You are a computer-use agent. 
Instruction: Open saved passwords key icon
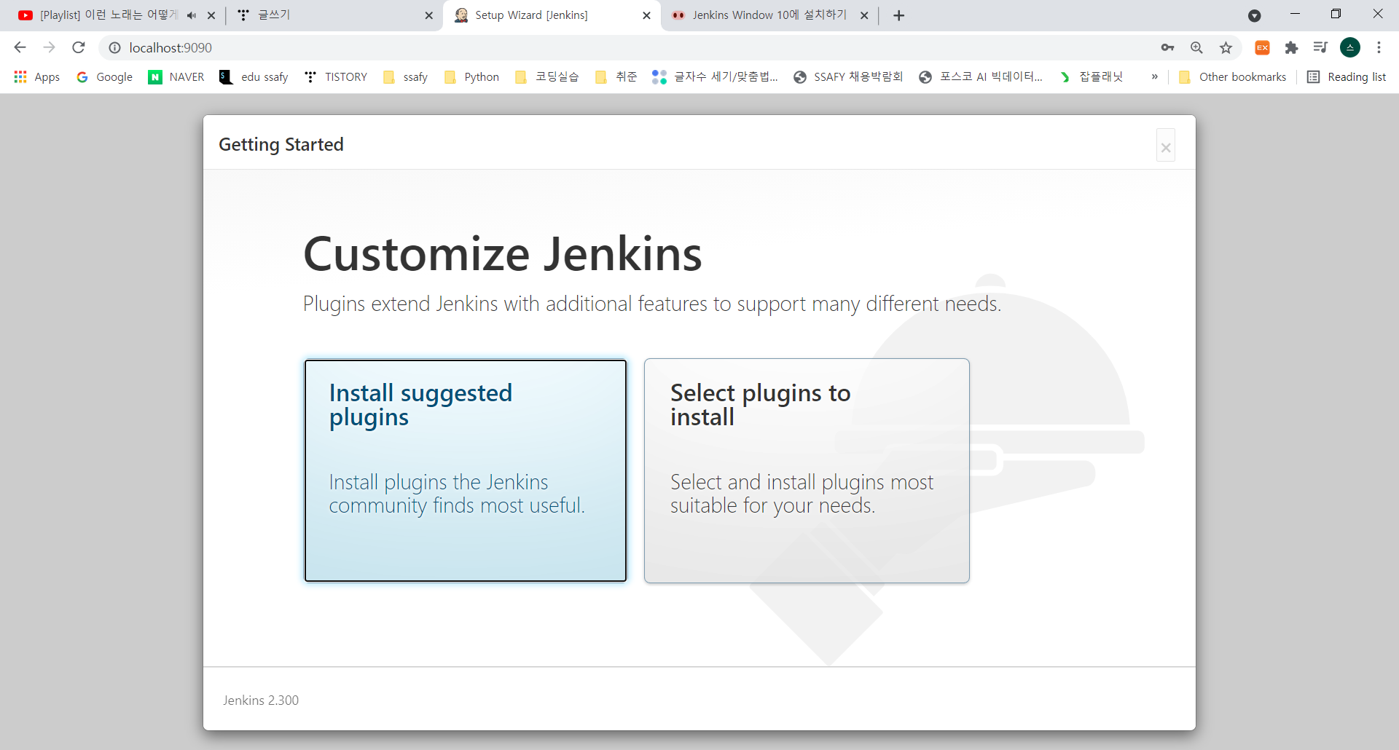coord(1167,47)
